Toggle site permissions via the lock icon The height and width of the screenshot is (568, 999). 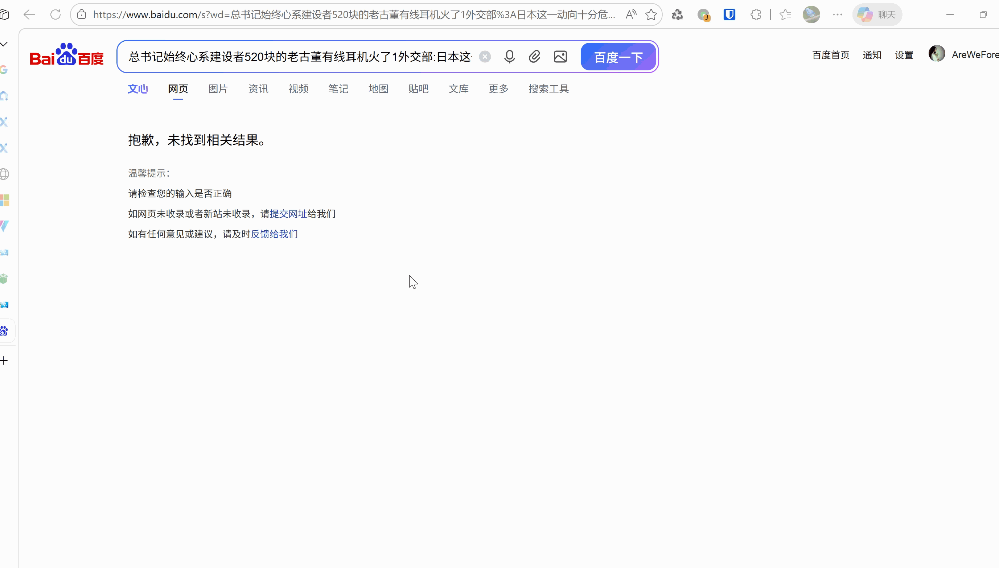(x=82, y=15)
